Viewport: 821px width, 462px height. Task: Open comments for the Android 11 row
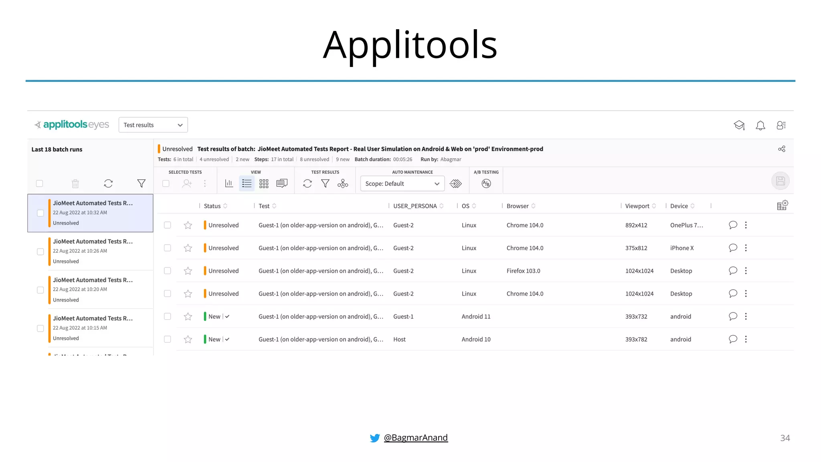tap(733, 316)
